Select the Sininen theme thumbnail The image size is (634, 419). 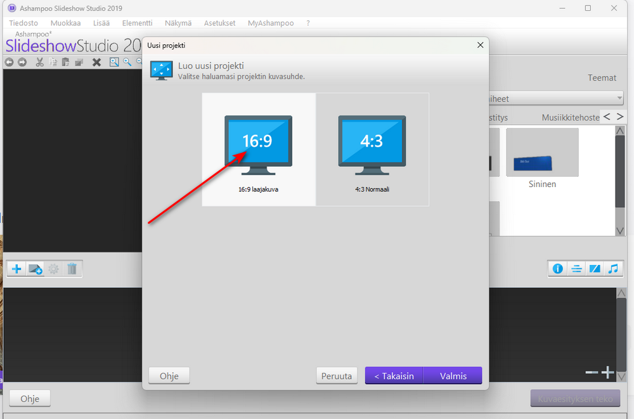click(x=542, y=153)
